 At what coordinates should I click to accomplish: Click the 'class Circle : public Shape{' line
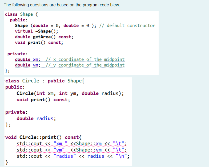pyautogui.click(x=45, y=81)
